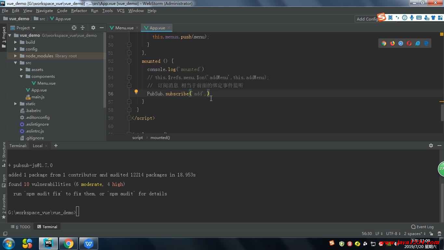Toggle Sogou punctuation mode
The width and height of the screenshot is (444, 250).
point(398,18)
